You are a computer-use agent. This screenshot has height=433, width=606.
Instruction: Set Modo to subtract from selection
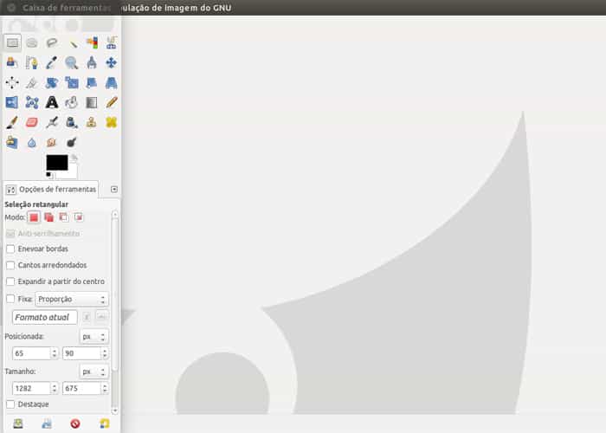pos(64,217)
